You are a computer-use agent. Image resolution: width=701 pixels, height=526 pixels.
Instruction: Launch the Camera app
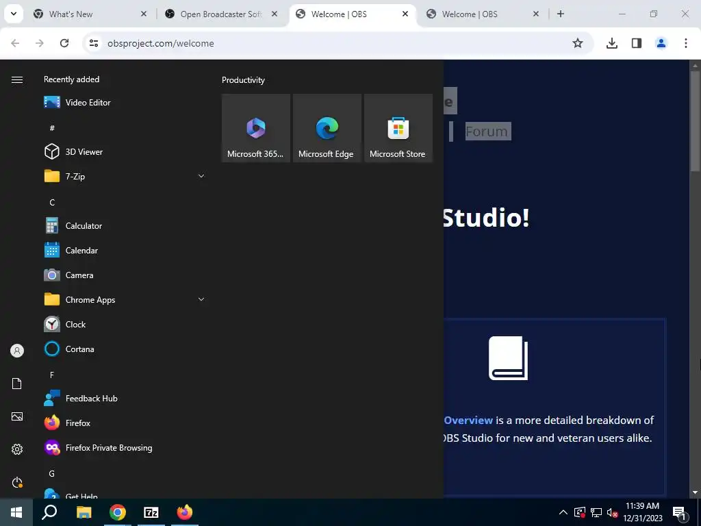tap(125, 275)
